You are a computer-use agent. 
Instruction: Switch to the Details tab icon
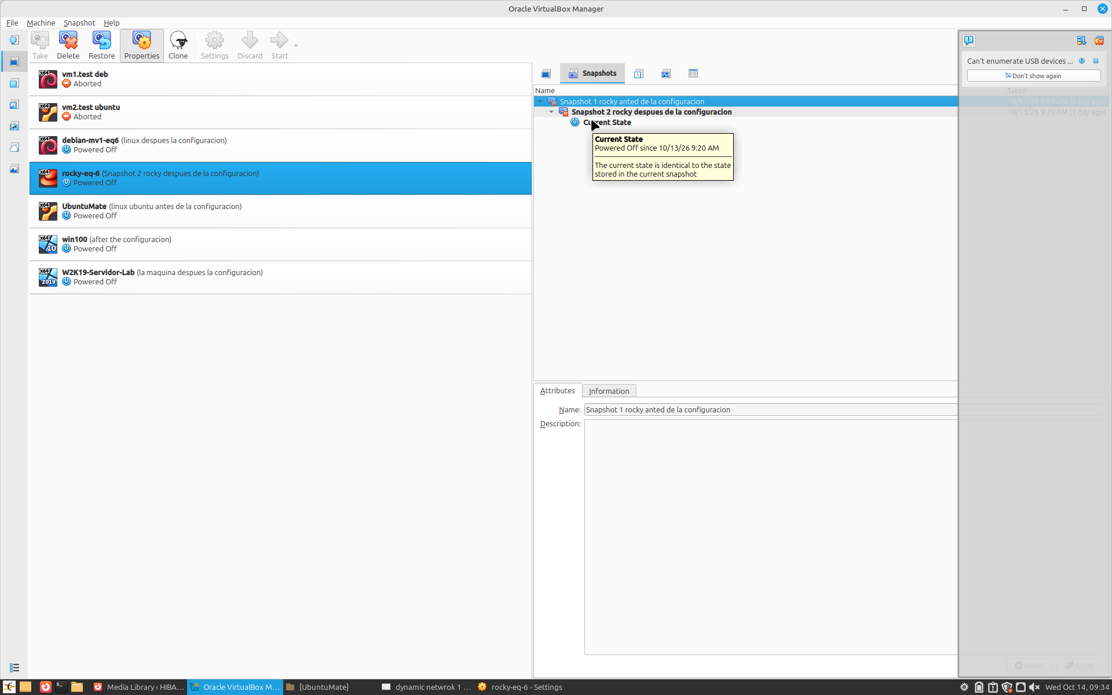[x=546, y=74]
